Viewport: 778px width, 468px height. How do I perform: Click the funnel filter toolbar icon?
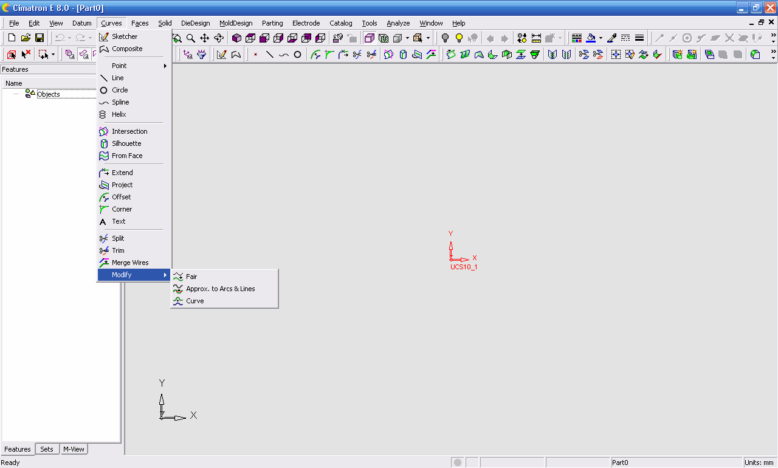pyautogui.click(x=202, y=54)
